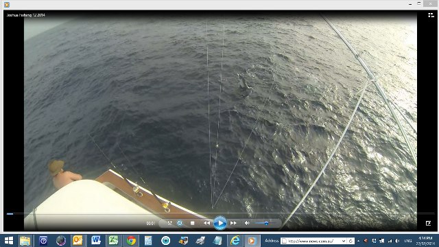Skip to the previous track
439x247 pixels.
(207, 223)
